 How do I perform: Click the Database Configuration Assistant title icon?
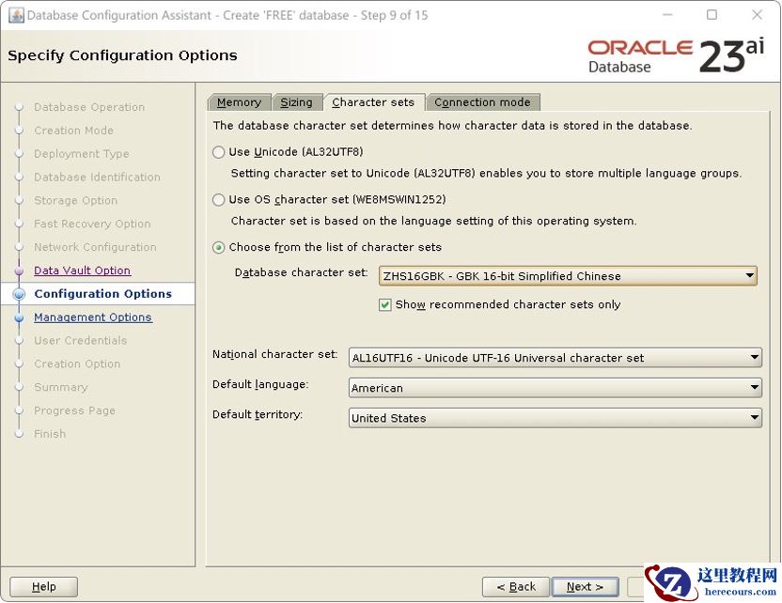[x=17, y=15]
